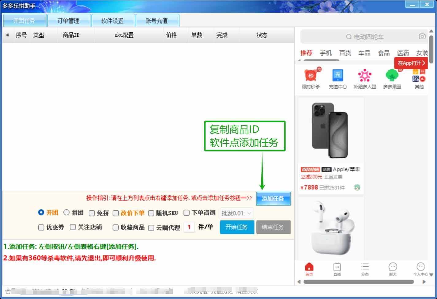Open the 限时秒杀 flash sale icon

[311, 75]
